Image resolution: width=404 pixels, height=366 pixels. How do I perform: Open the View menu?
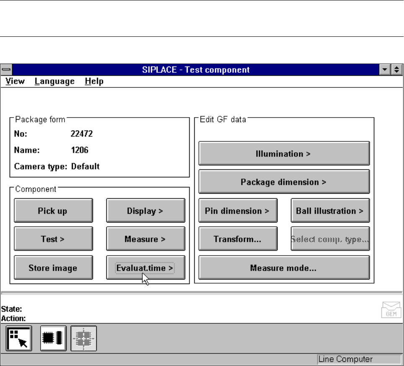[x=15, y=81]
